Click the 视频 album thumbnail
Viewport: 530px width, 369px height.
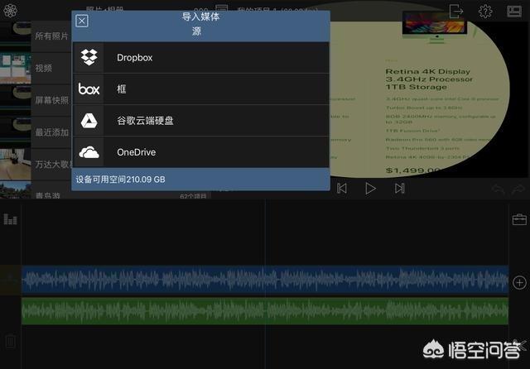point(16,68)
